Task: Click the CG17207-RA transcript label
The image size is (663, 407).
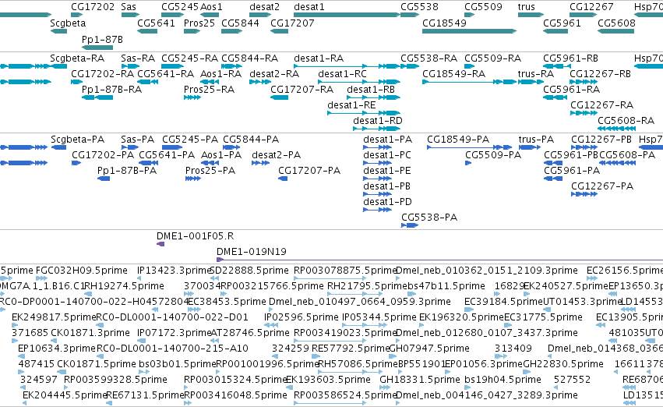Action: point(302,89)
